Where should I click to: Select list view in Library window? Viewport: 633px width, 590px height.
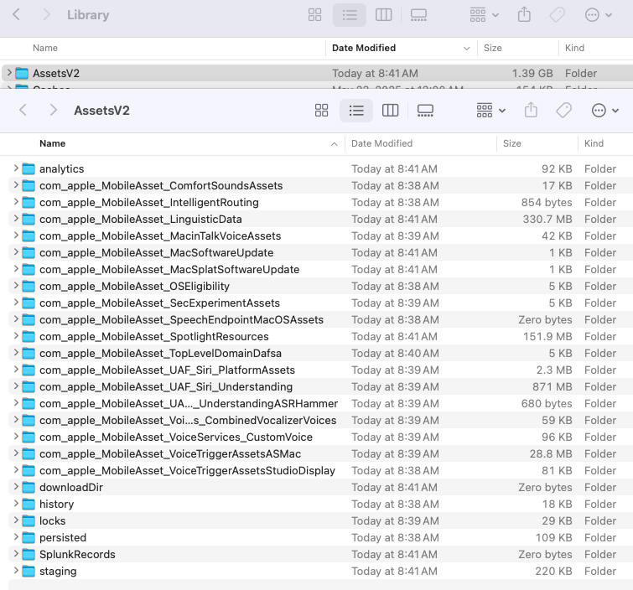coord(350,15)
